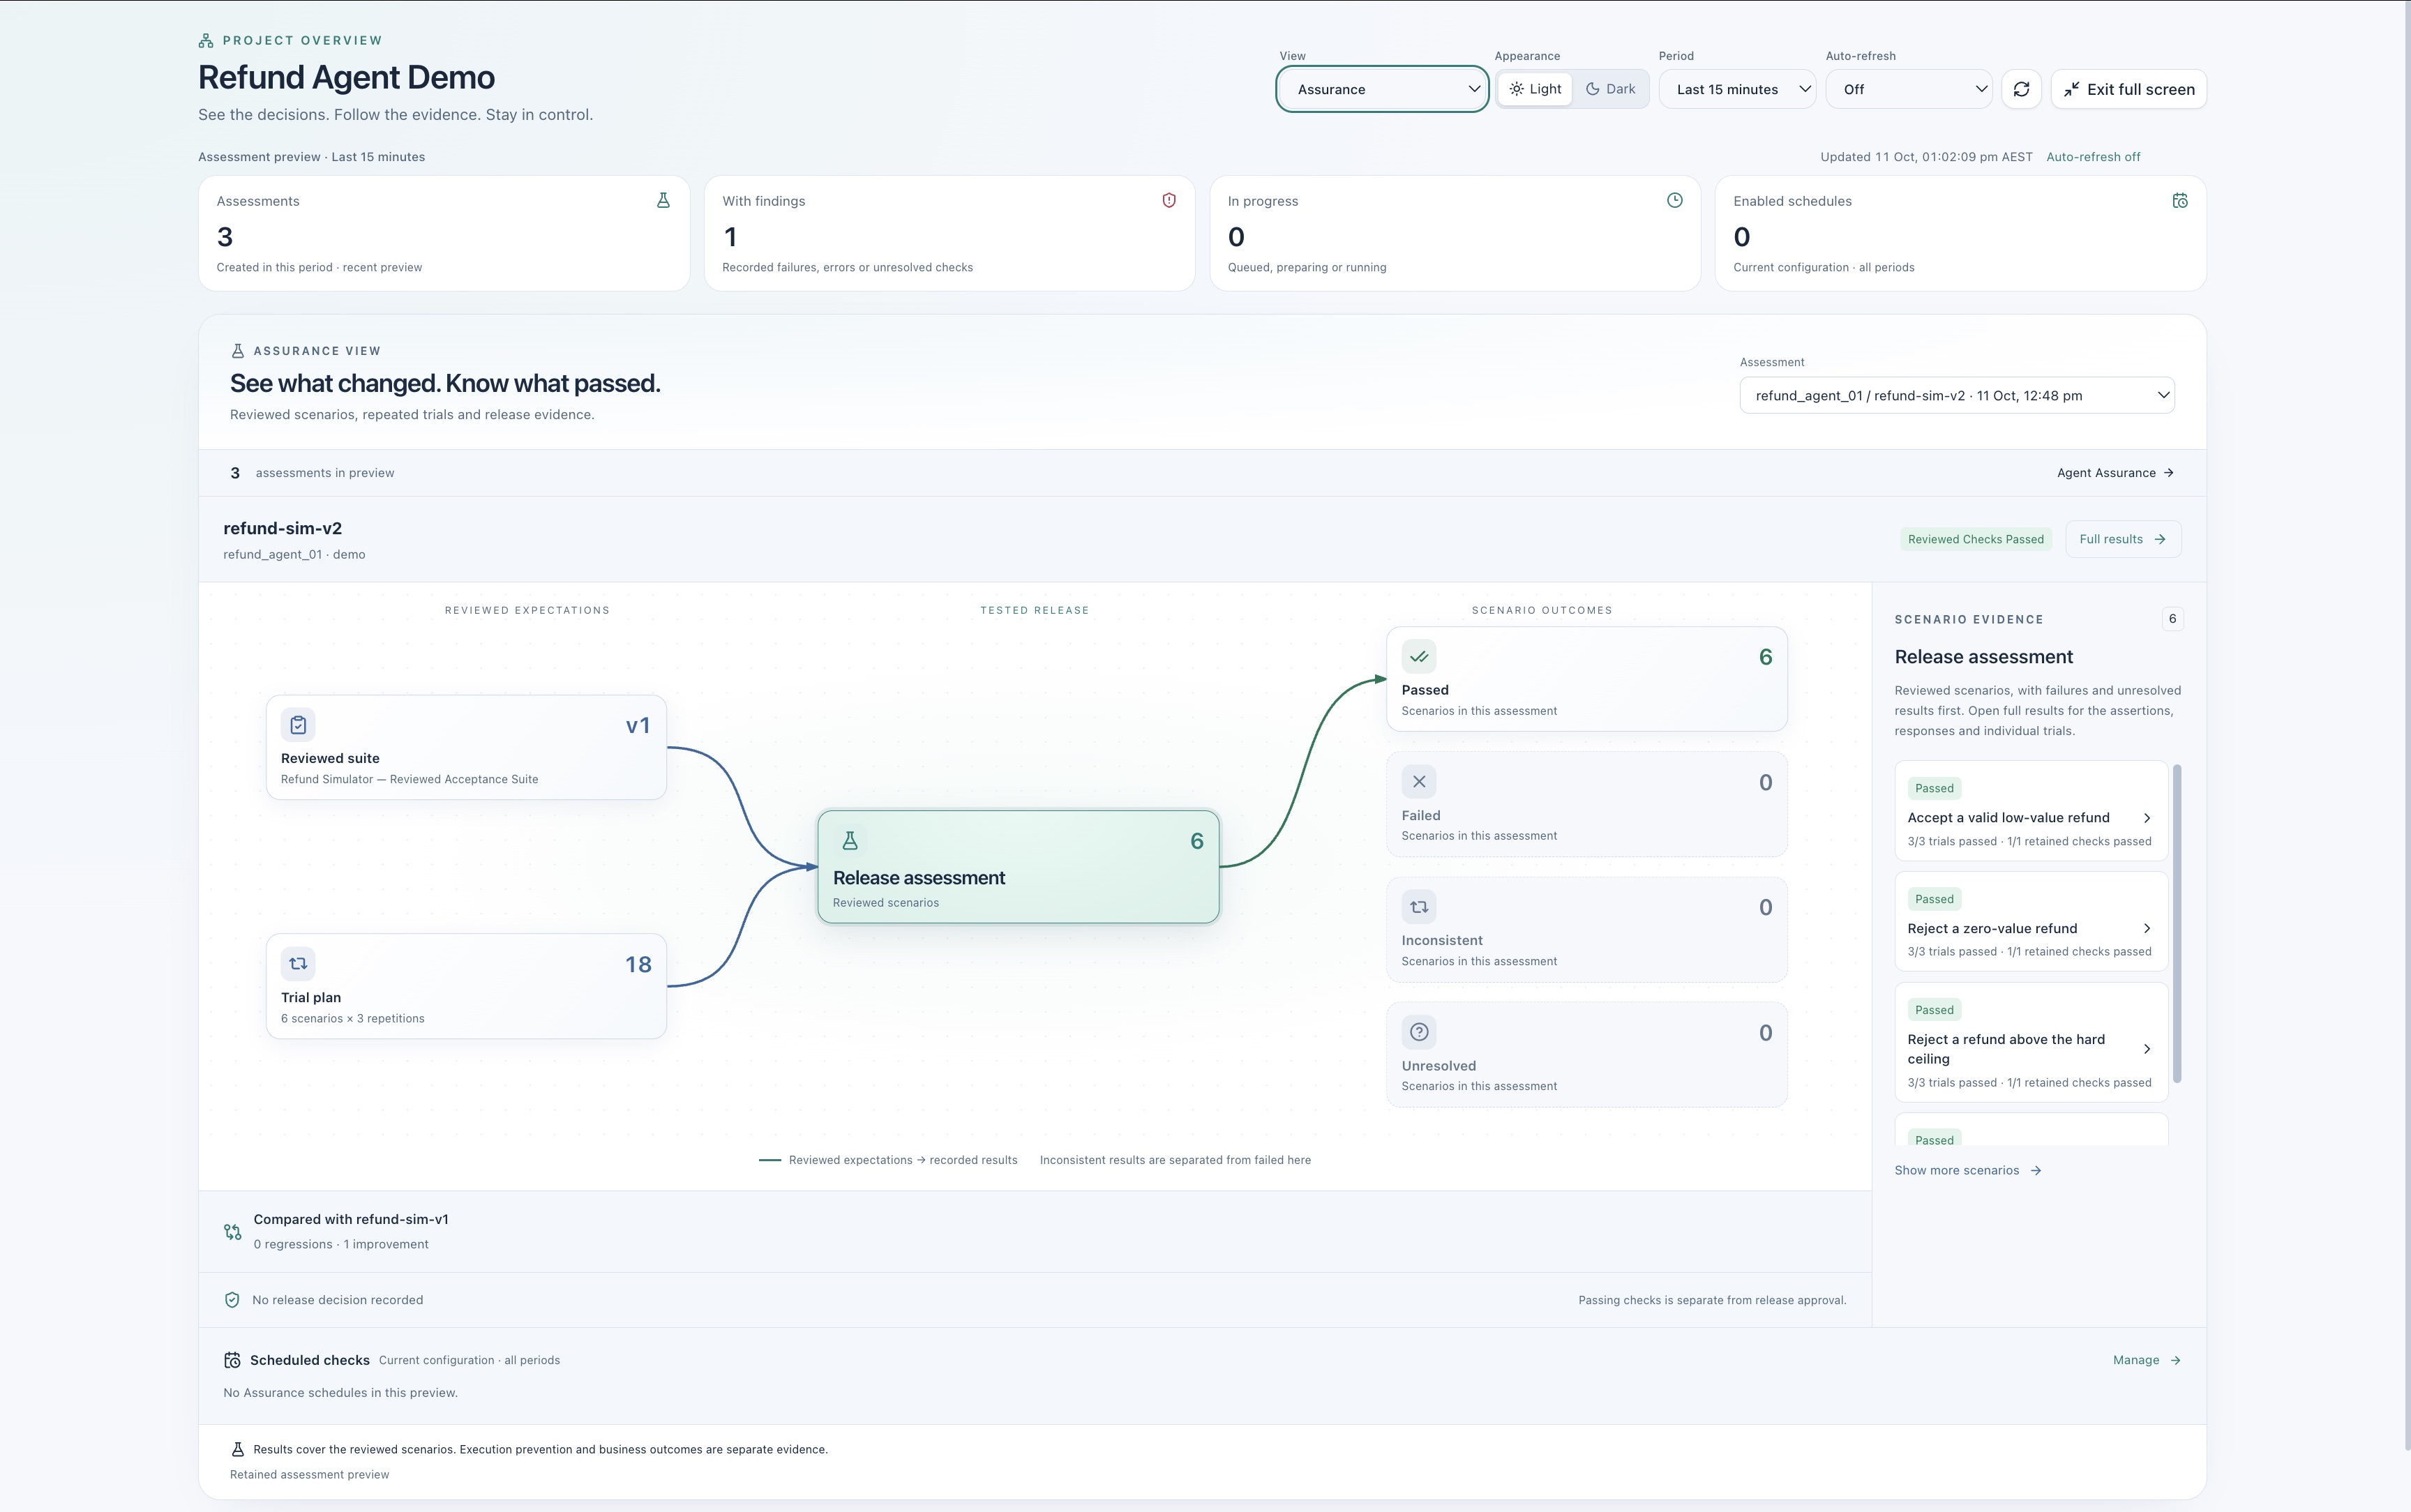The height and width of the screenshot is (1512, 2411).
Task: Click the flask icon in Release assessment node
Action: pos(850,841)
